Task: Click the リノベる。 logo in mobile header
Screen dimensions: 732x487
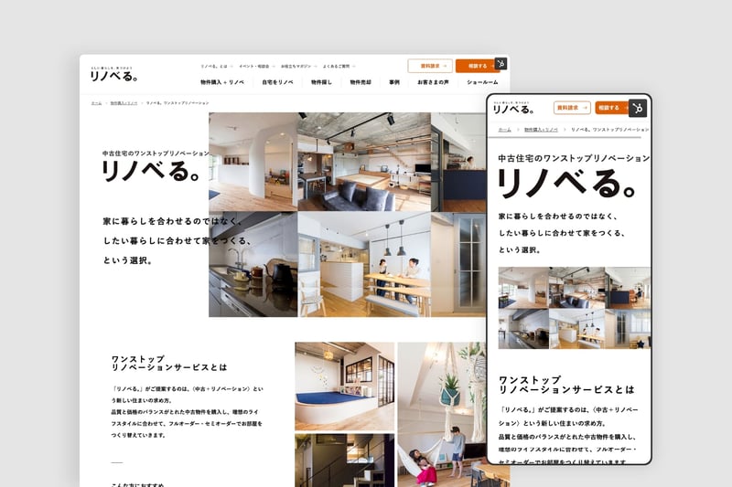Action: [513, 108]
